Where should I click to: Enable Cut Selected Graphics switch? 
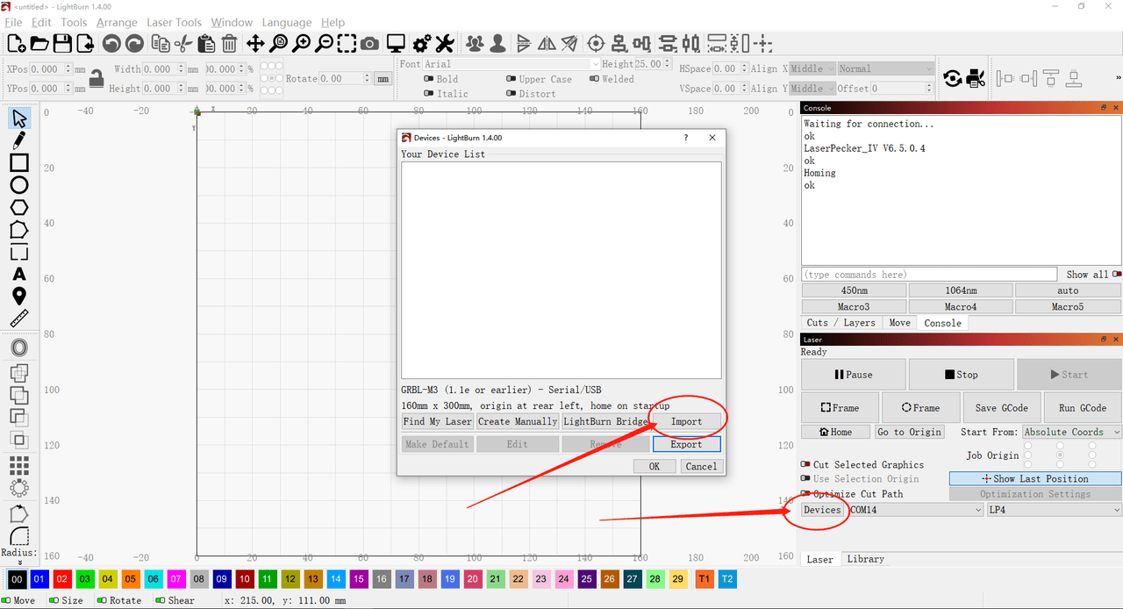coord(805,464)
